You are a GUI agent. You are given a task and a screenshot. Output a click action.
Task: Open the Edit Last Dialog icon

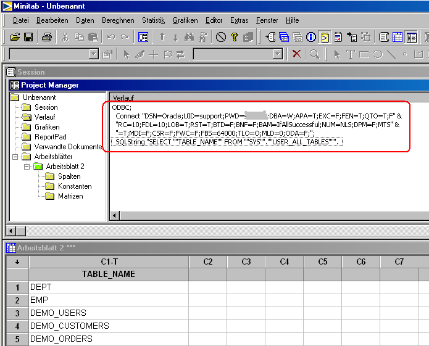point(143,37)
